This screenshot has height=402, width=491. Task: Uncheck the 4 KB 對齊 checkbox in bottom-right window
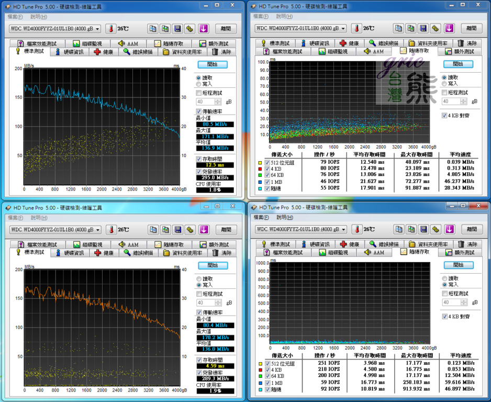444,316
